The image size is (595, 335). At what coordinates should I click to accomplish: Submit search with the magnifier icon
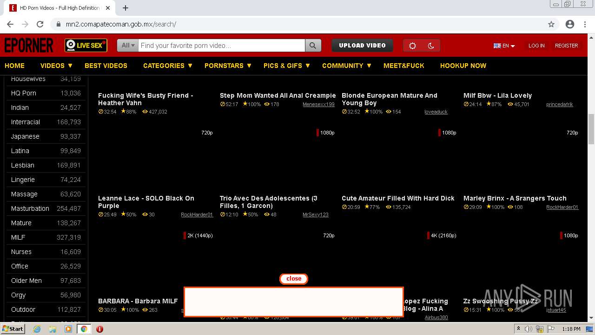click(x=312, y=45)
